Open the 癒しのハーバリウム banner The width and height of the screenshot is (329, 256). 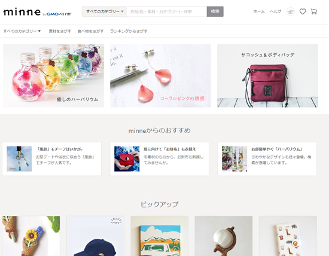pyautogui.click(x=53, y=76)
